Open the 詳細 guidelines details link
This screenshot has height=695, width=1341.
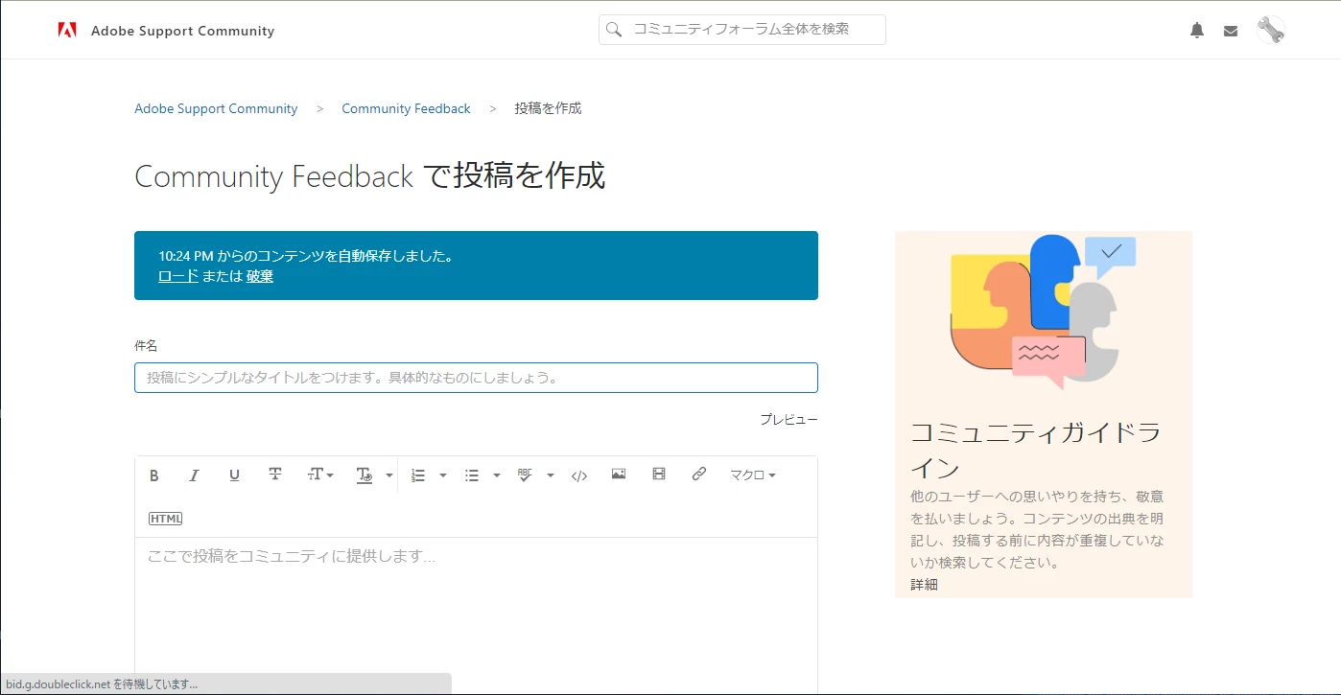924,585
